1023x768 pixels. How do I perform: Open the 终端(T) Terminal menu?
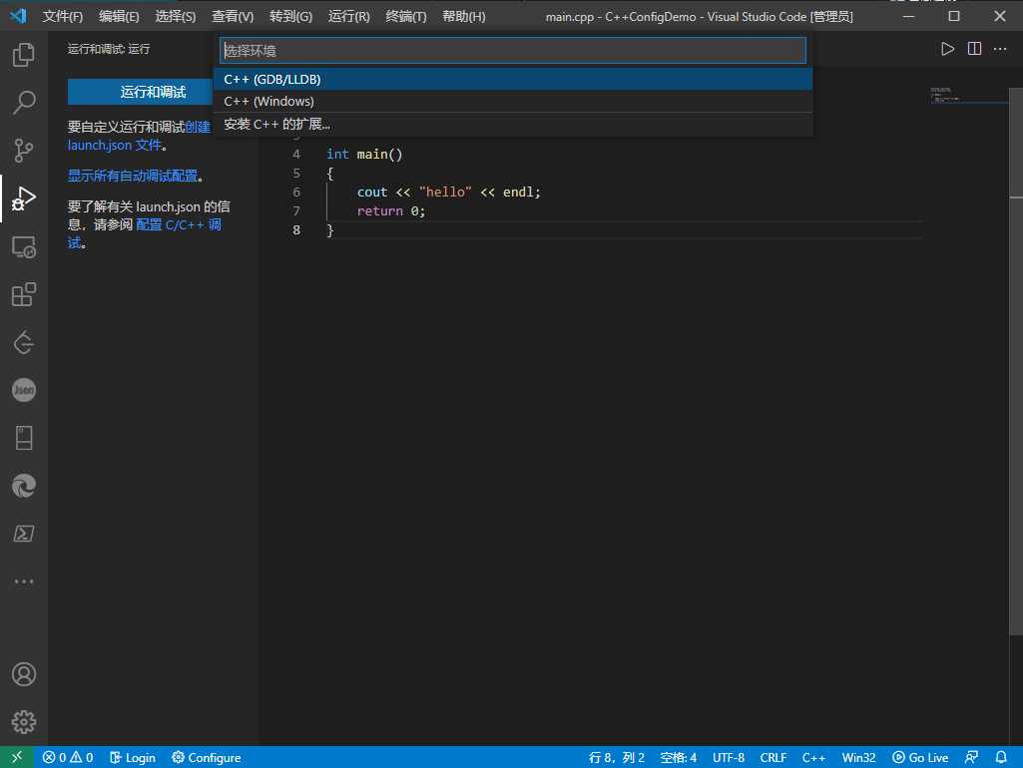(405, 17)
